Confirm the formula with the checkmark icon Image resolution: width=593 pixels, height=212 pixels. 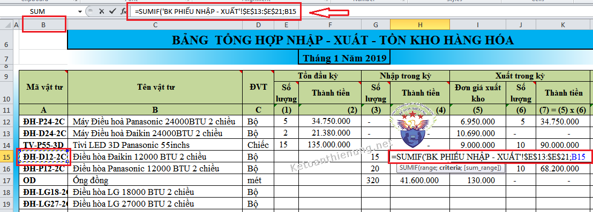(112, 11)
